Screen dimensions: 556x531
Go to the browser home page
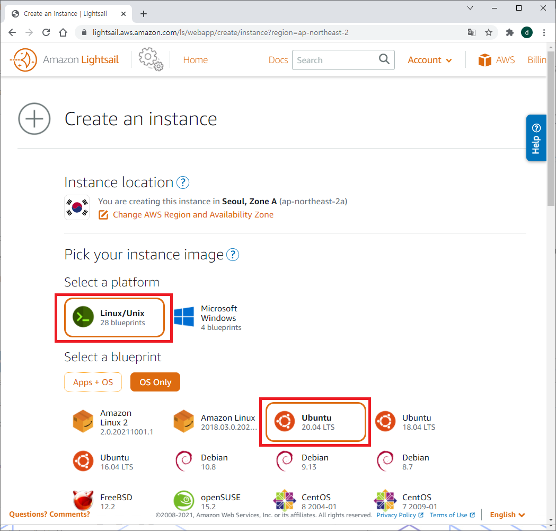(x=63, y=33)
